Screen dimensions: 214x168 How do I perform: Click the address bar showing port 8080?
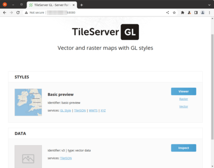93,13
